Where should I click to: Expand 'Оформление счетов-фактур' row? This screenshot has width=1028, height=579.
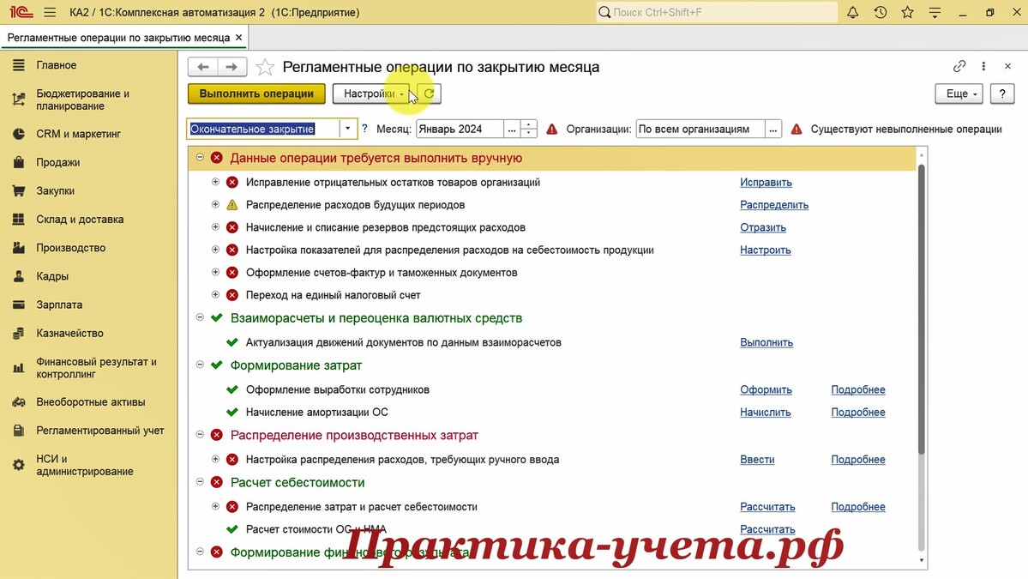click(215, 272)
